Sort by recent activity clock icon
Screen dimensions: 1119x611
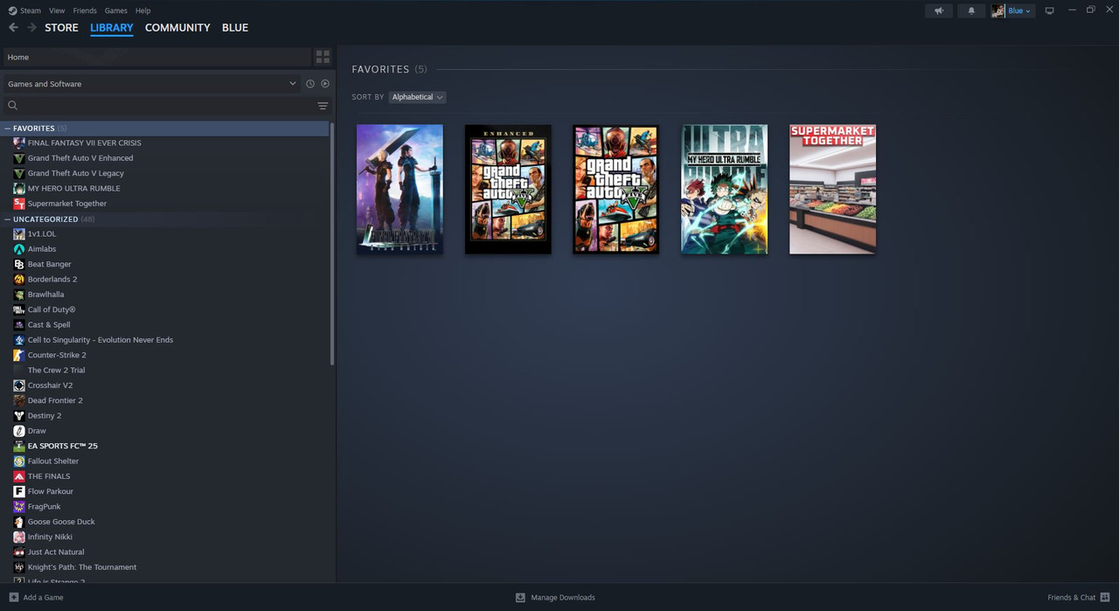coord(310,84)
